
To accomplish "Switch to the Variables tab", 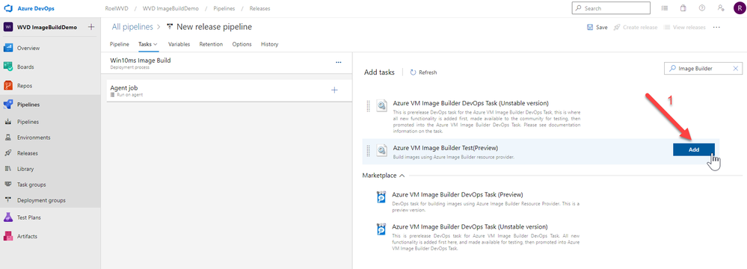I will [x=179, y=44].
